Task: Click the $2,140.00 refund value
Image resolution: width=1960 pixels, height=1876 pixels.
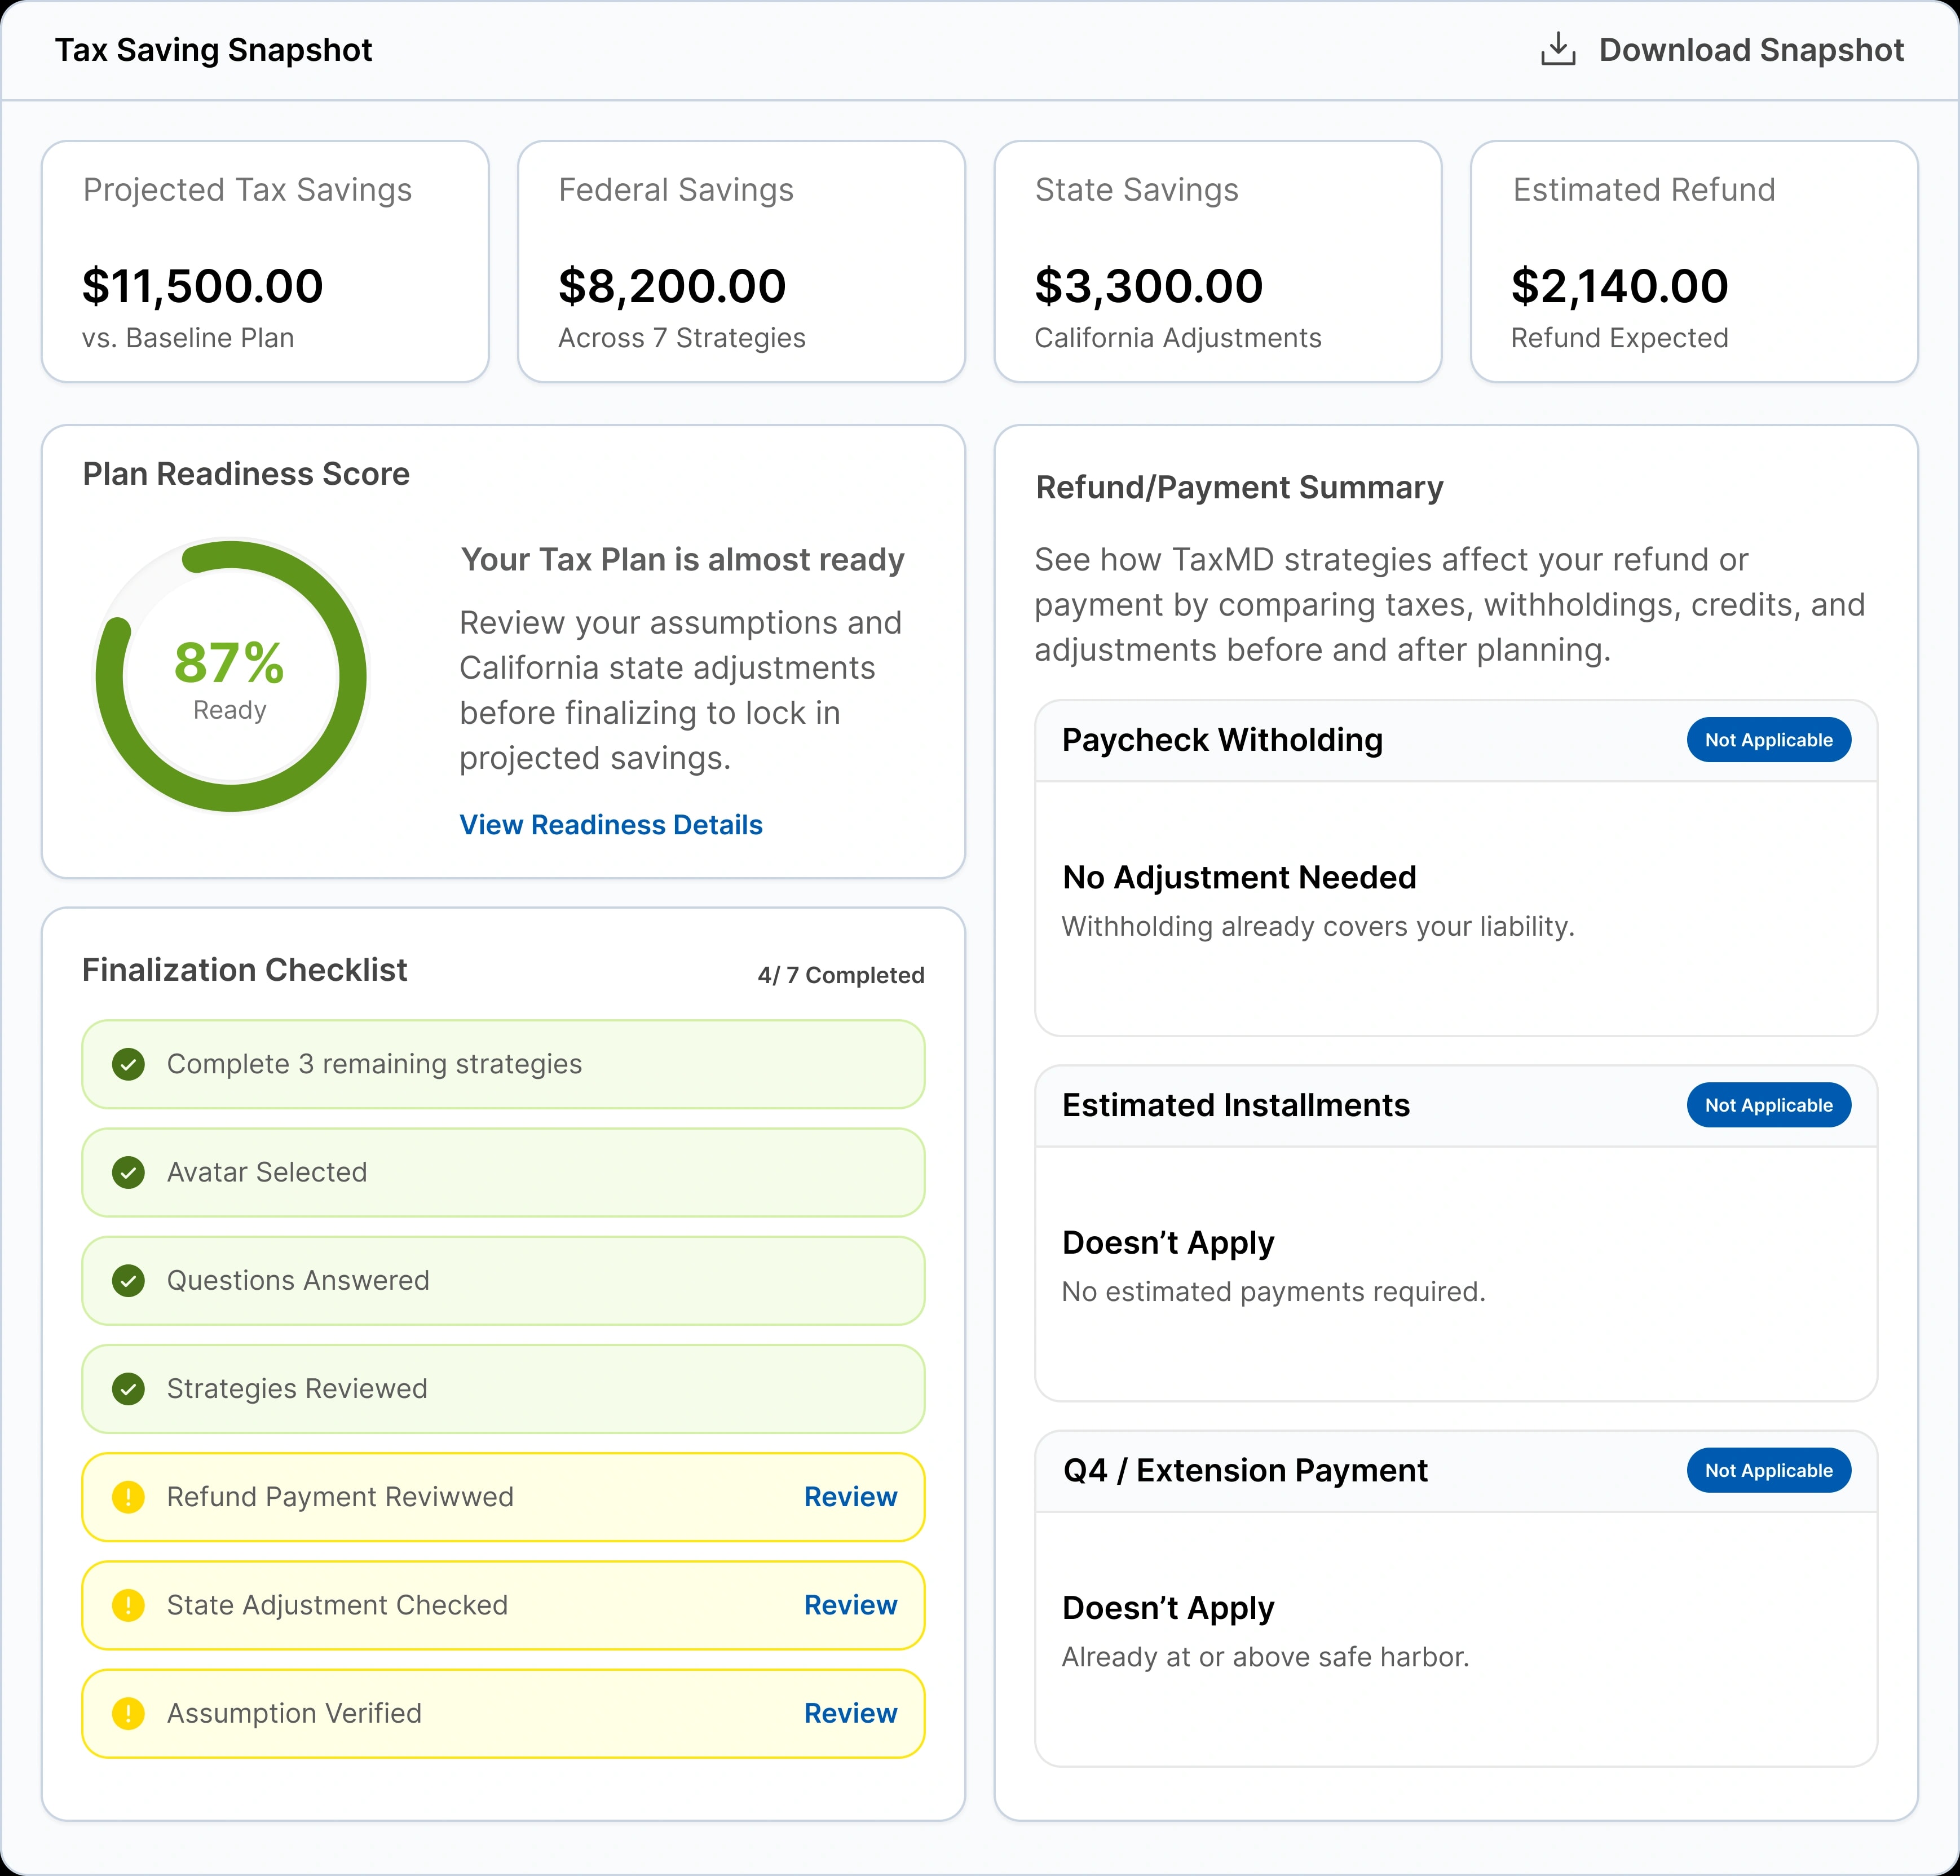Action: click(1619, 286)
